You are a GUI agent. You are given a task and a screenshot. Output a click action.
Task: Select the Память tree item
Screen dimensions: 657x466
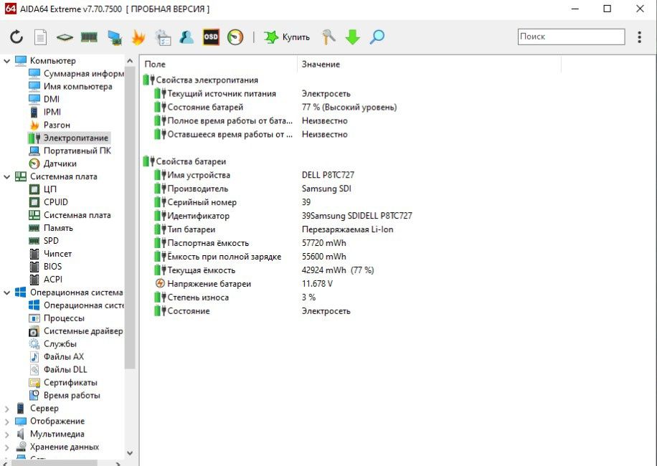click(x=51, y=228)
